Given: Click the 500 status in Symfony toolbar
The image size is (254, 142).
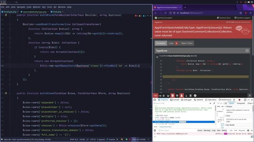Looking at the screenshot, I should point(155,95).
